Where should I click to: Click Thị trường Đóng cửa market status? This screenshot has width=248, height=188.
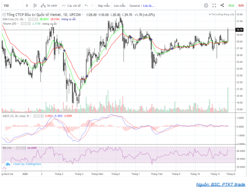pyautogui.click(x=221, y=14)
